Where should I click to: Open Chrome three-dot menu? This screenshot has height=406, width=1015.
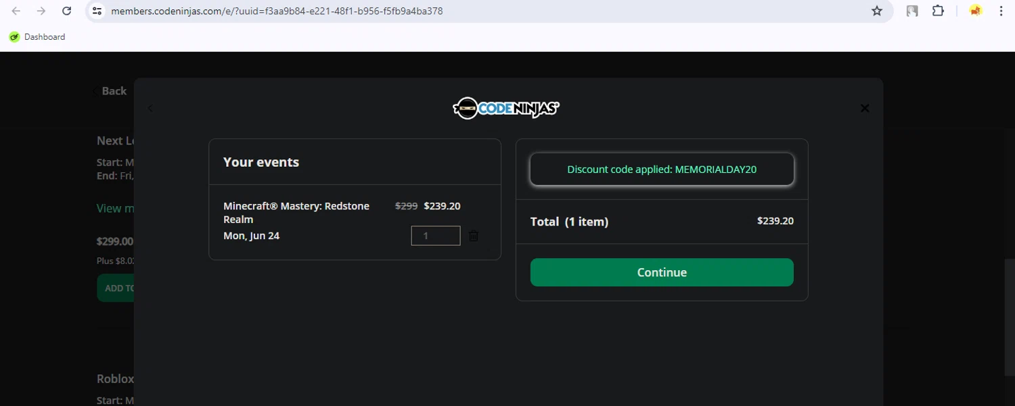1001,11
